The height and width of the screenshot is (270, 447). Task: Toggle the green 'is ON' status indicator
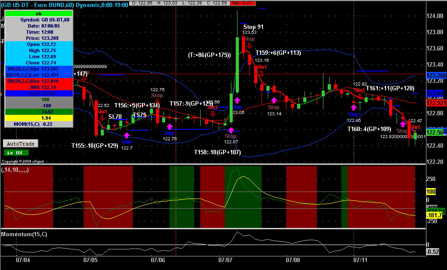coord(16,153)
